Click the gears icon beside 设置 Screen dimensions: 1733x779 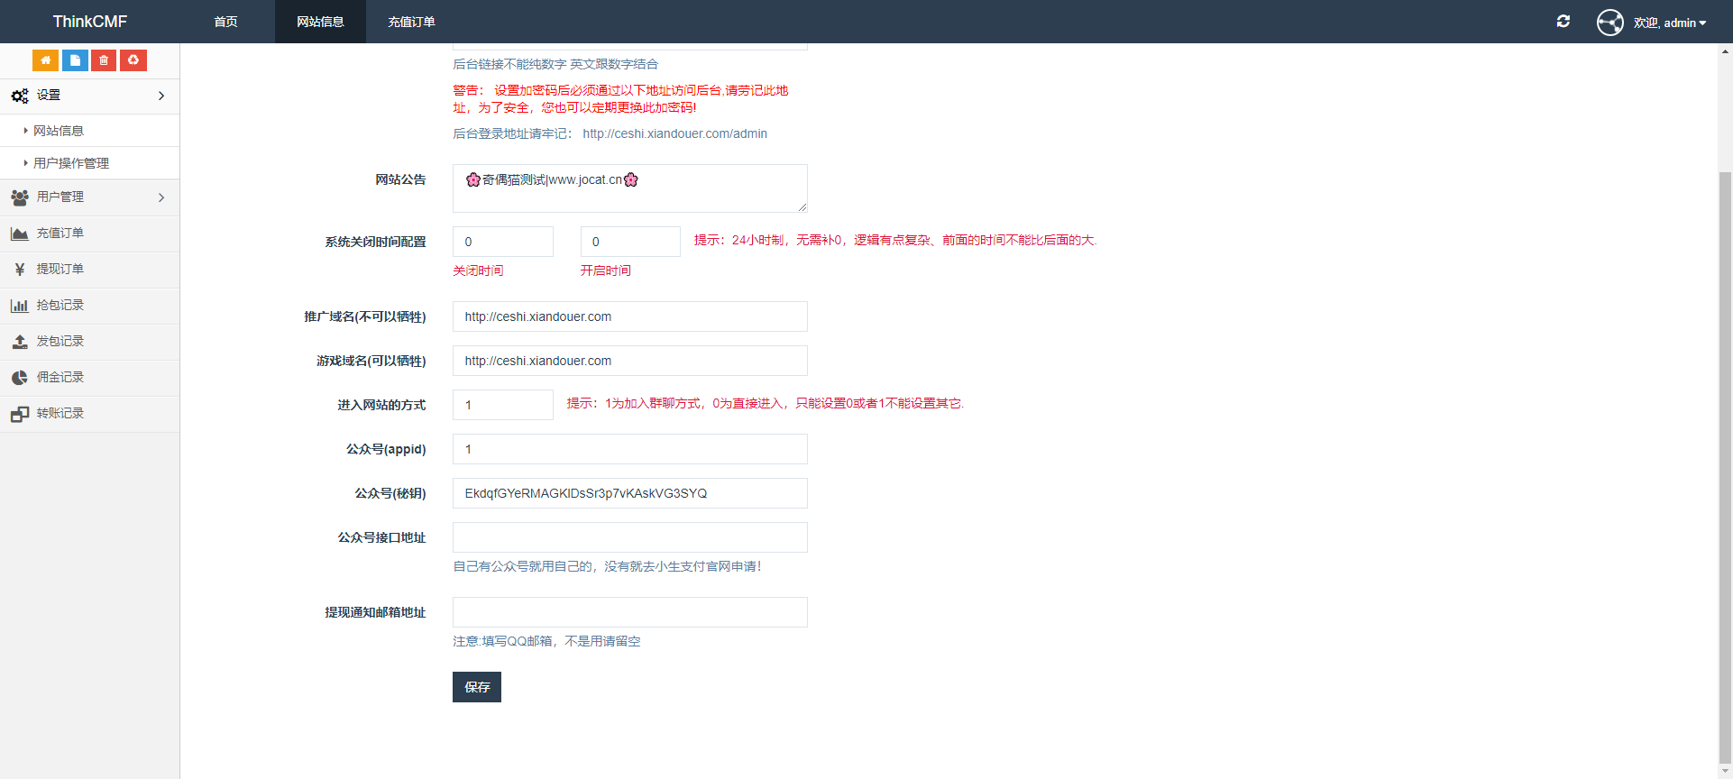coord(20,96)
